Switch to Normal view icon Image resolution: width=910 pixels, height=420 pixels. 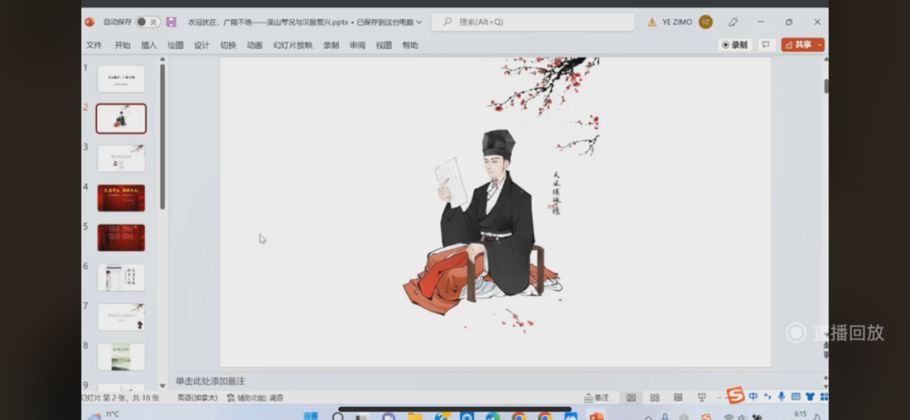coord(631,398)
